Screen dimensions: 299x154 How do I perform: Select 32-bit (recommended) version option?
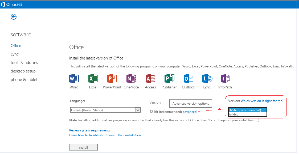245,110
